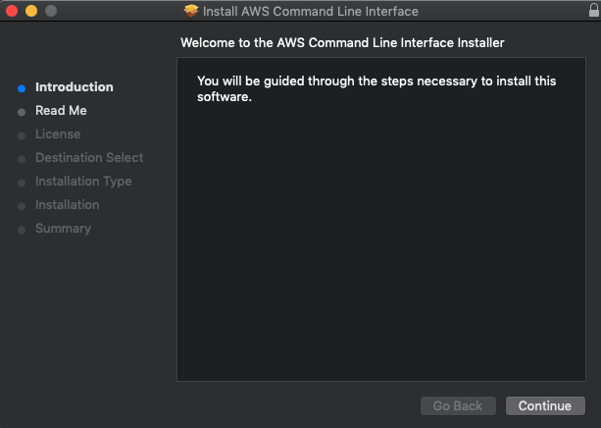Click the lock icon in title bar

594,10
